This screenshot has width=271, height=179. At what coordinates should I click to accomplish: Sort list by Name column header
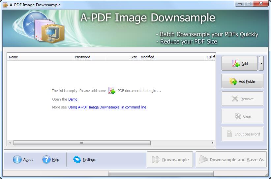pyautogui.click(x=40, y=57)
